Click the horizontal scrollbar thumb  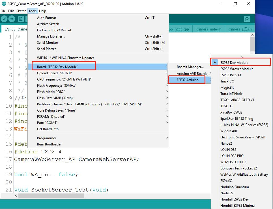tap(51, 196)
